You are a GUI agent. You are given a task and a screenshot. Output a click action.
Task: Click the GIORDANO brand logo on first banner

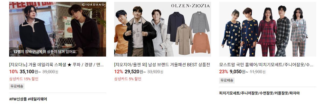[x=93, y=5]
